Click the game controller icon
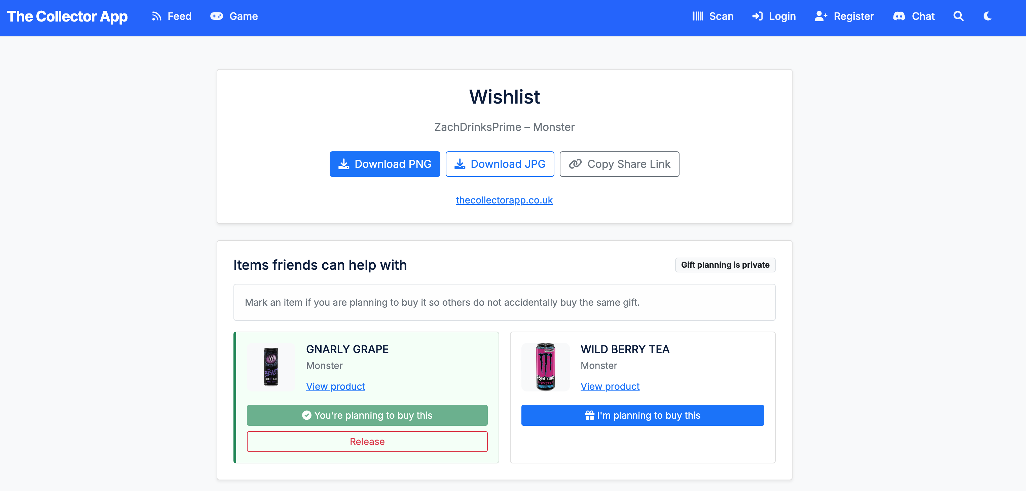This screenshot has height=491, width=1026. click(216, 16)
